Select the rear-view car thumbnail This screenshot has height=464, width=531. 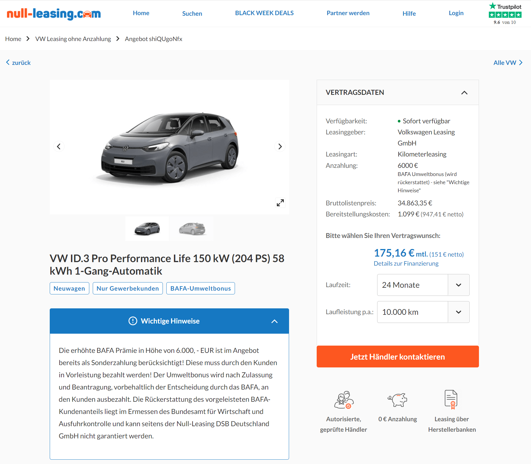click(192, 229)
